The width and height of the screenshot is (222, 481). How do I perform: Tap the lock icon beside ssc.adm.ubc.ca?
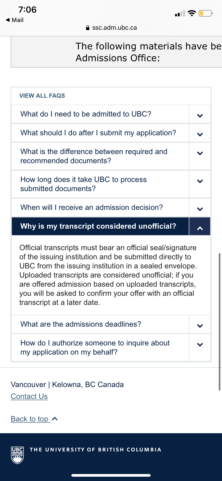pos(87,28)
